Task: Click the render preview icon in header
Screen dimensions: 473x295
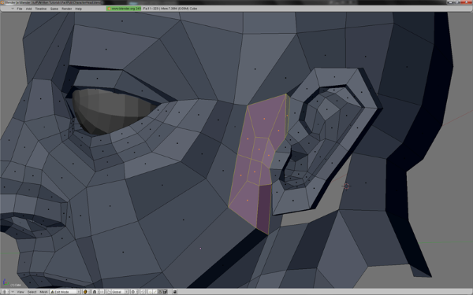Action: point(175,292)
